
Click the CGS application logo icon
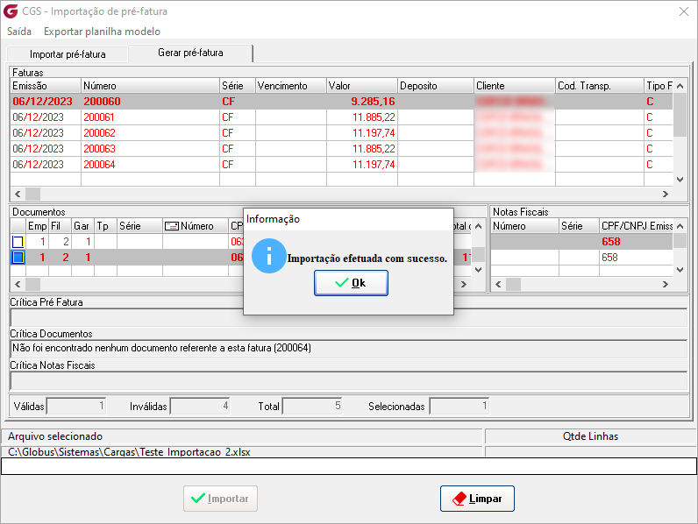click(x=11, y=11)
